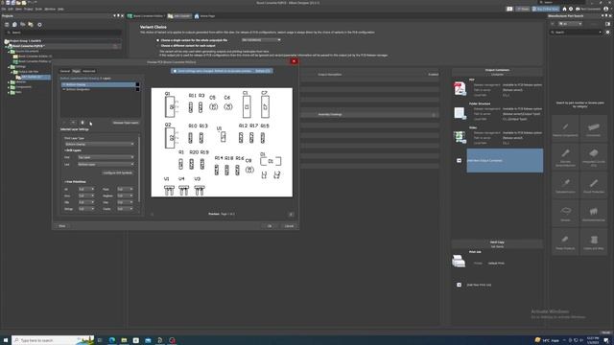Click the Projects panel search field
The height and width of the screenshot is (345, 614).
click(62, 33)
